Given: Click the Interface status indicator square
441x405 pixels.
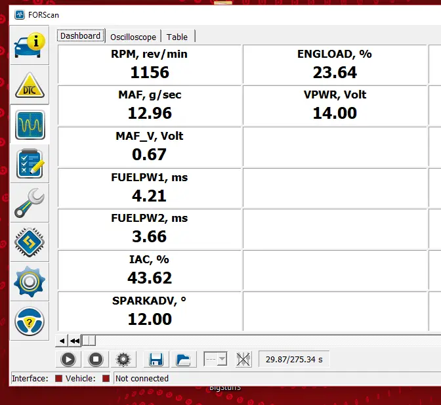Looking at the screenshot, I should [x=58, y=379].
